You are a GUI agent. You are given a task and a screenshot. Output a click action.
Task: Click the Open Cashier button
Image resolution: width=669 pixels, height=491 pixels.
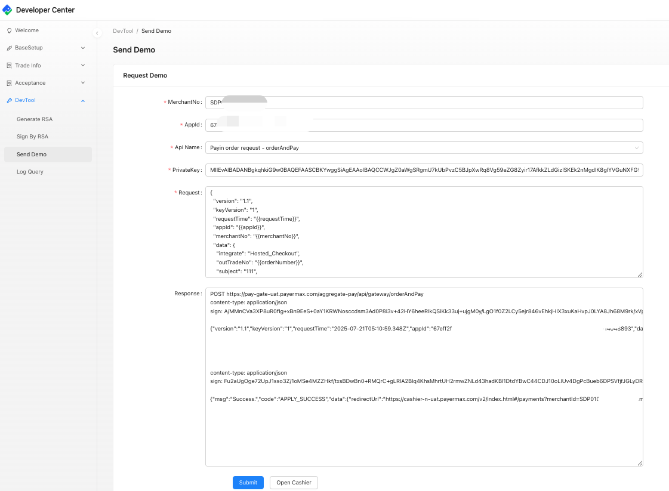[x=294, y=483]
